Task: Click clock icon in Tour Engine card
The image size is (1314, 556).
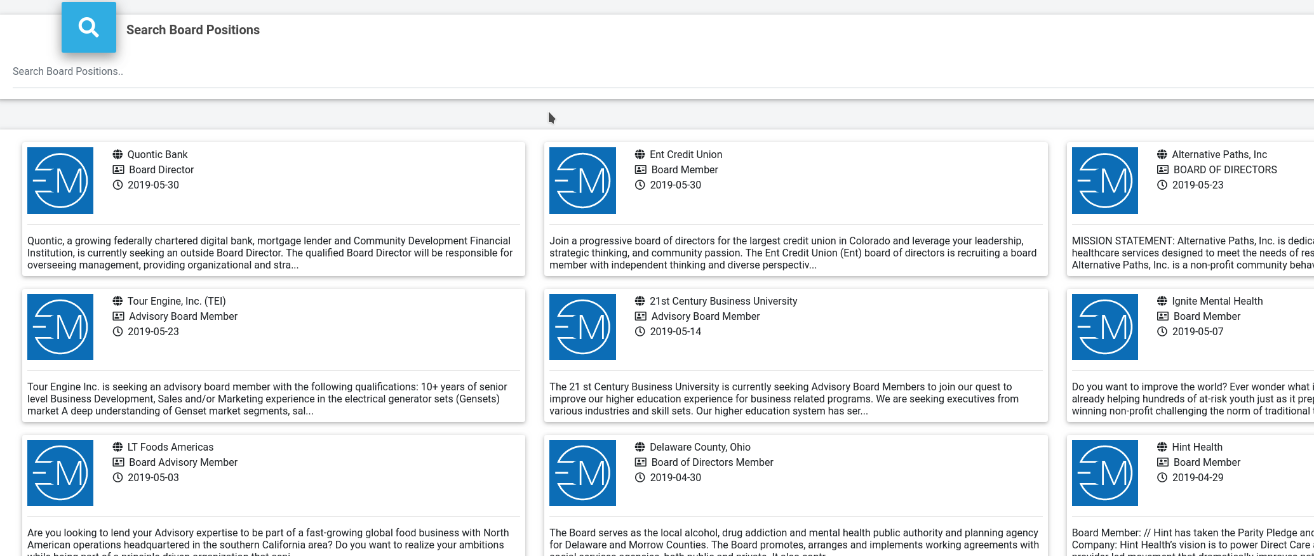Action: (117, 331)
